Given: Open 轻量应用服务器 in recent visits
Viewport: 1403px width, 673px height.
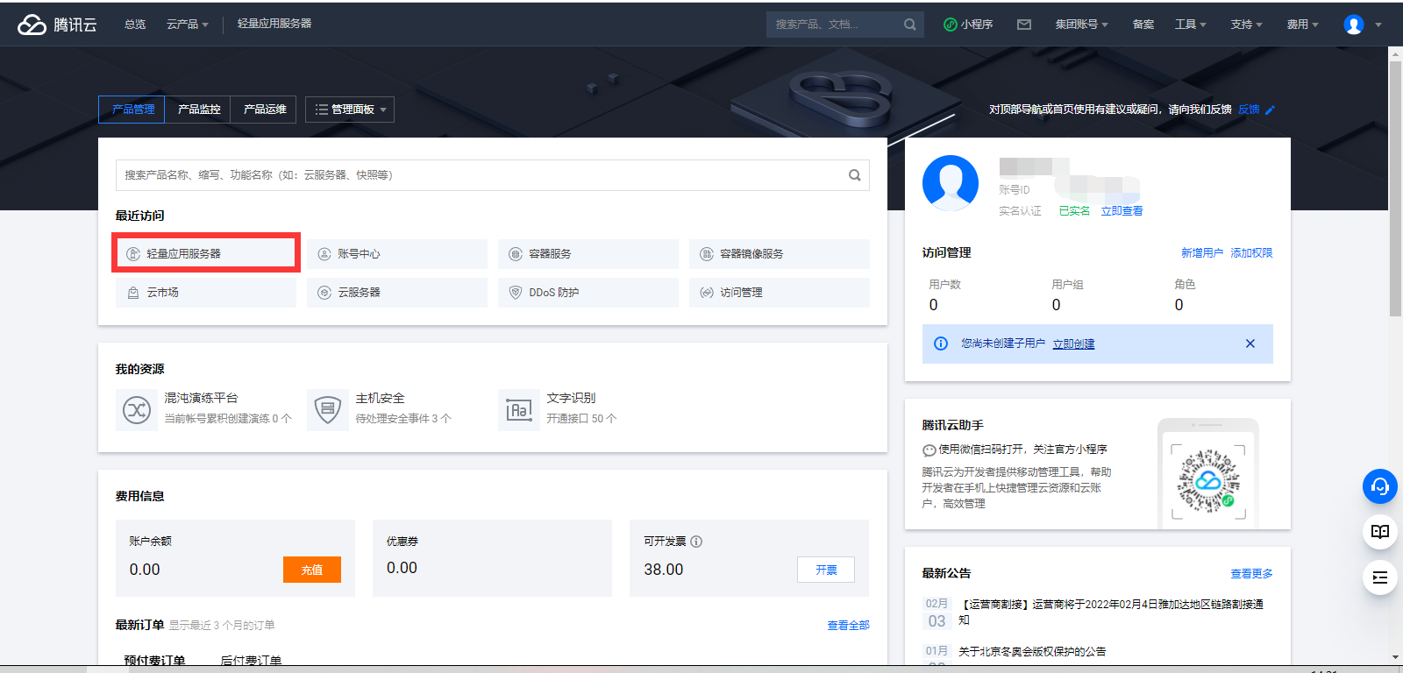Looking at the screenshot, I should (206, 253).
